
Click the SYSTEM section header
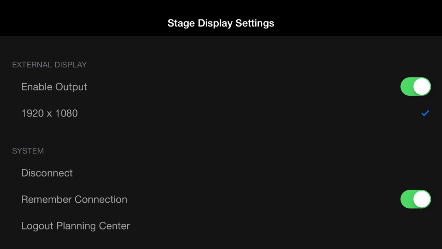click(x=28, y=151)
